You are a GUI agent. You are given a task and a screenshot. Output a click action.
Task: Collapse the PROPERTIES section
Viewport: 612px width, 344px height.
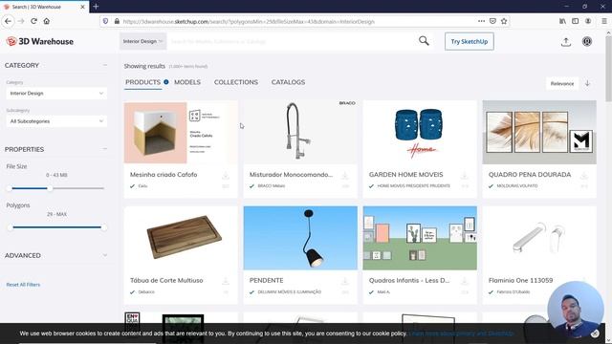(x=104, y=149)
